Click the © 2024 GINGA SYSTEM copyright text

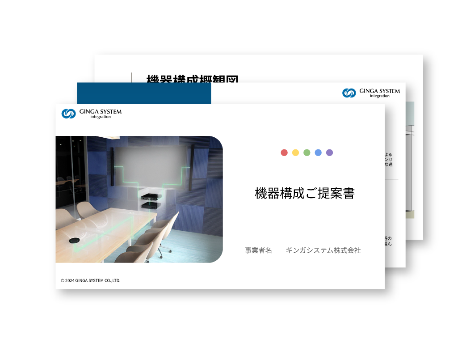[x=91, y=281]
